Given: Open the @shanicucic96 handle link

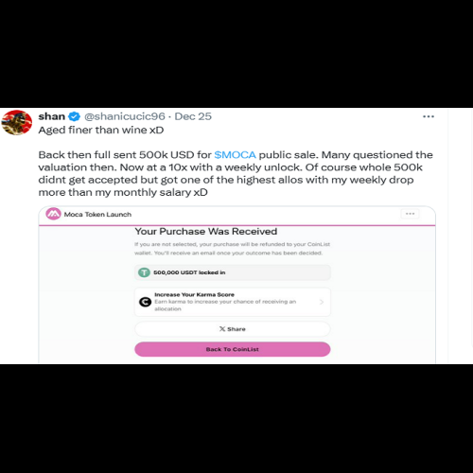Looking at the screenshot, I should tap(125, 116).
